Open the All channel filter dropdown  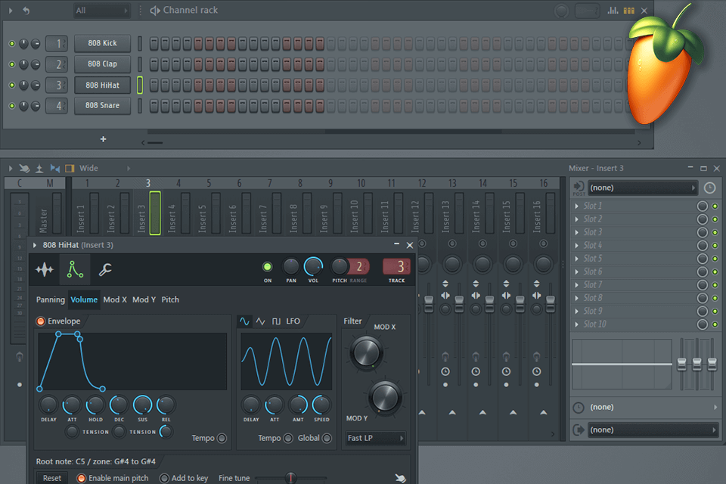(x=101, y=10)
